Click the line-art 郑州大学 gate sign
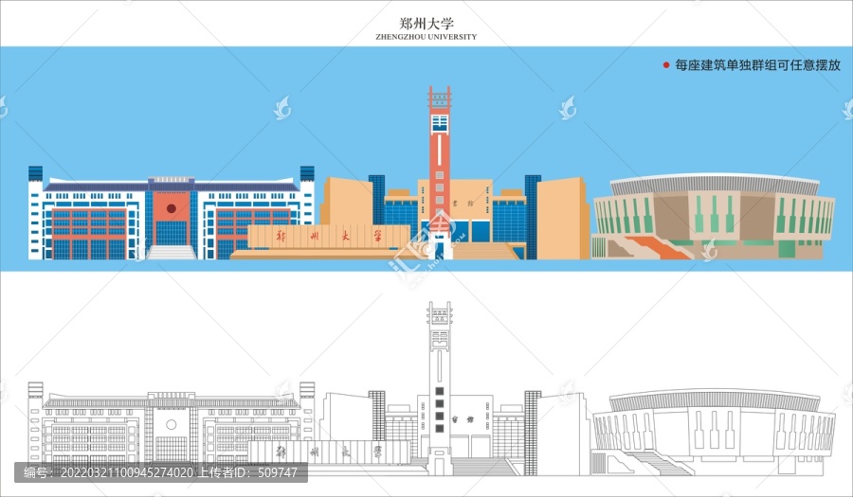The width and height of the screenshot is (853, 497). tap(329, 453)
